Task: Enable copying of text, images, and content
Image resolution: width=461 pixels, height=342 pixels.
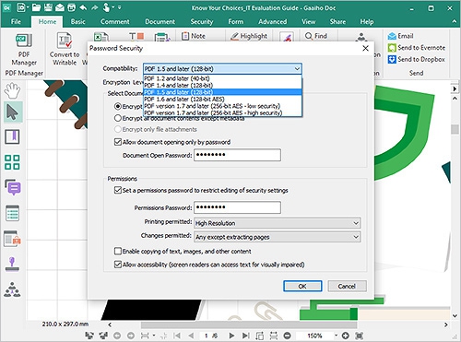Action: coord(117,252)
